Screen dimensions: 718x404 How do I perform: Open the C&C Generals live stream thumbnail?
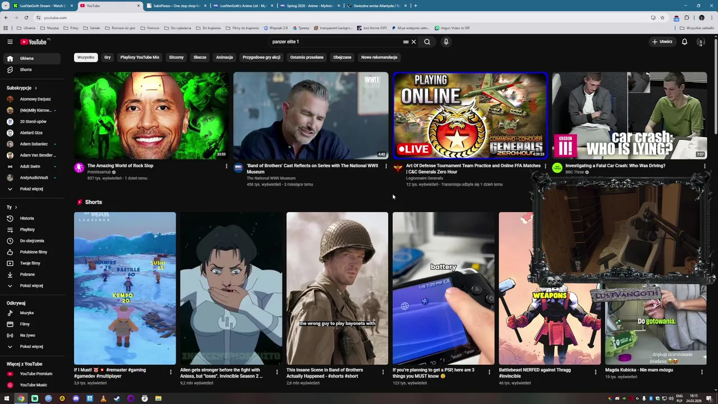pyautogui.click(x=470, y=116)
